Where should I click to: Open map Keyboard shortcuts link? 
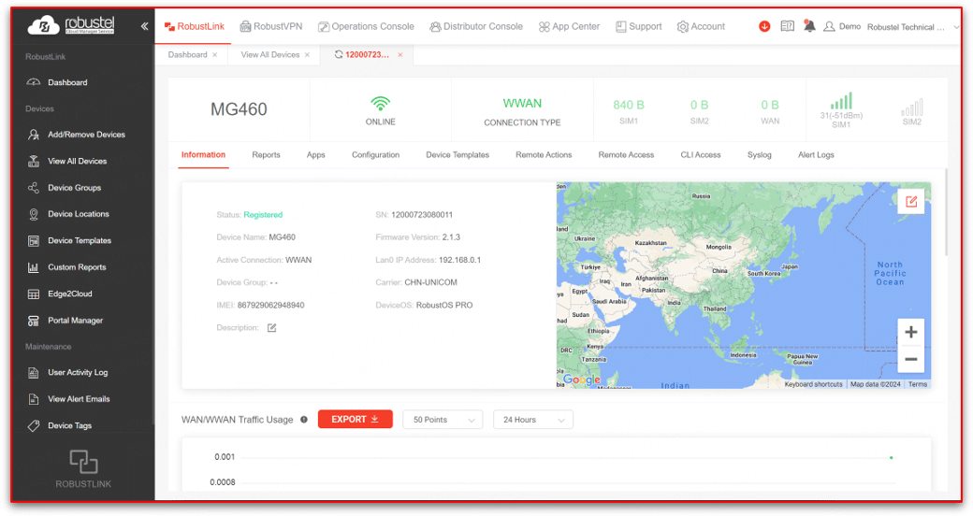click(814, 384)
